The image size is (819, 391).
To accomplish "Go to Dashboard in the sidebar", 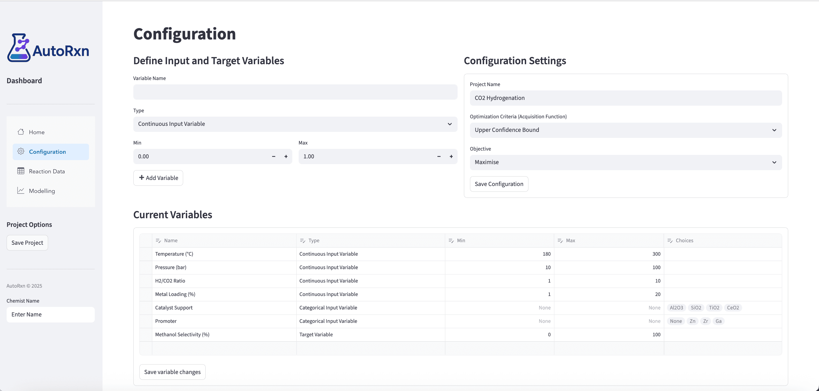I will click(x=24, y=80).
